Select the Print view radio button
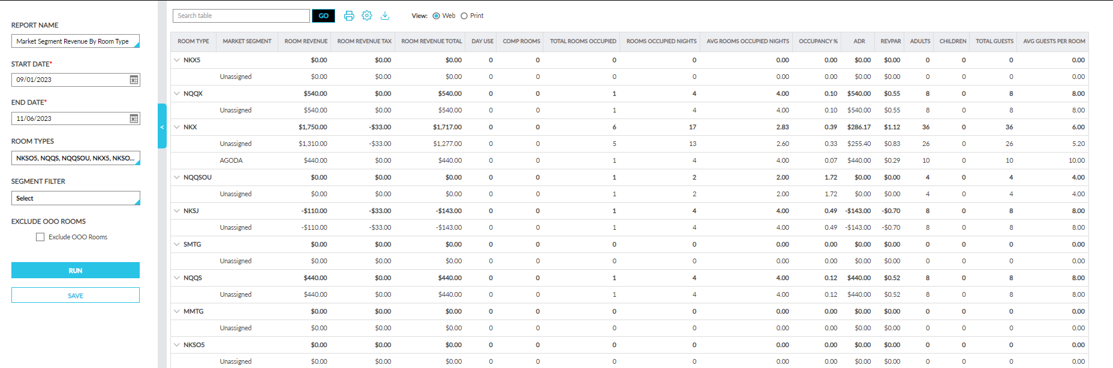The image size is (1113, 368). (x=464, y=16)
